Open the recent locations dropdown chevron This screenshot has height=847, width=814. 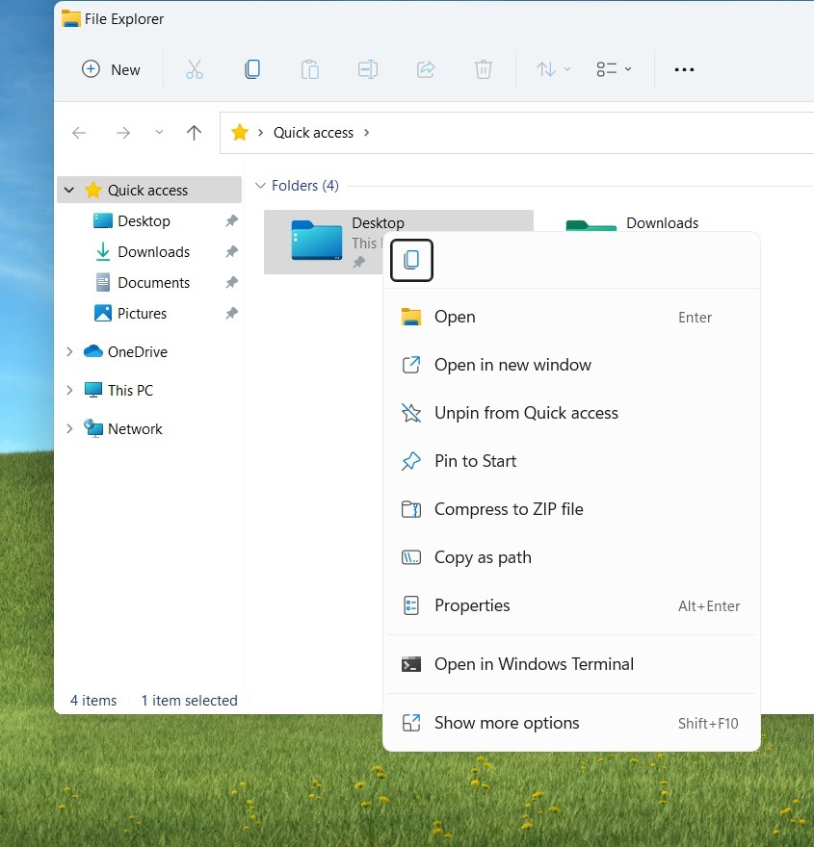(159, 133)
